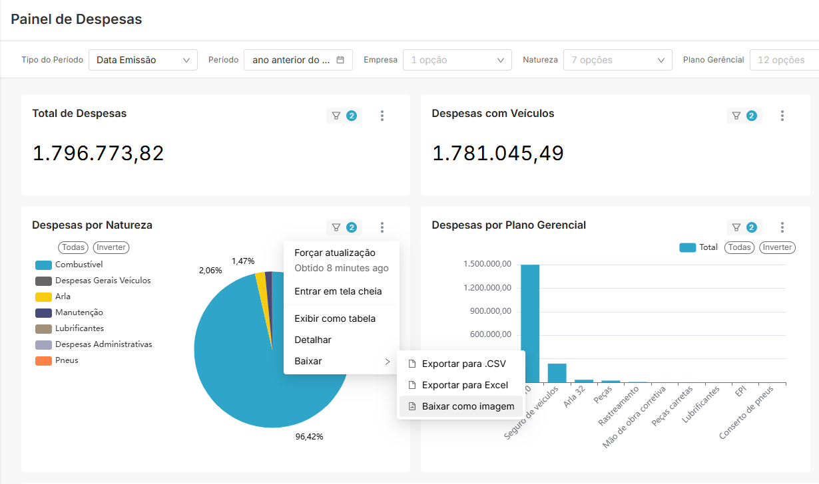This screenshot has width=819, height=484.
Task: Click the 1.500.000,00 axis value
Action: pos(487,265)
